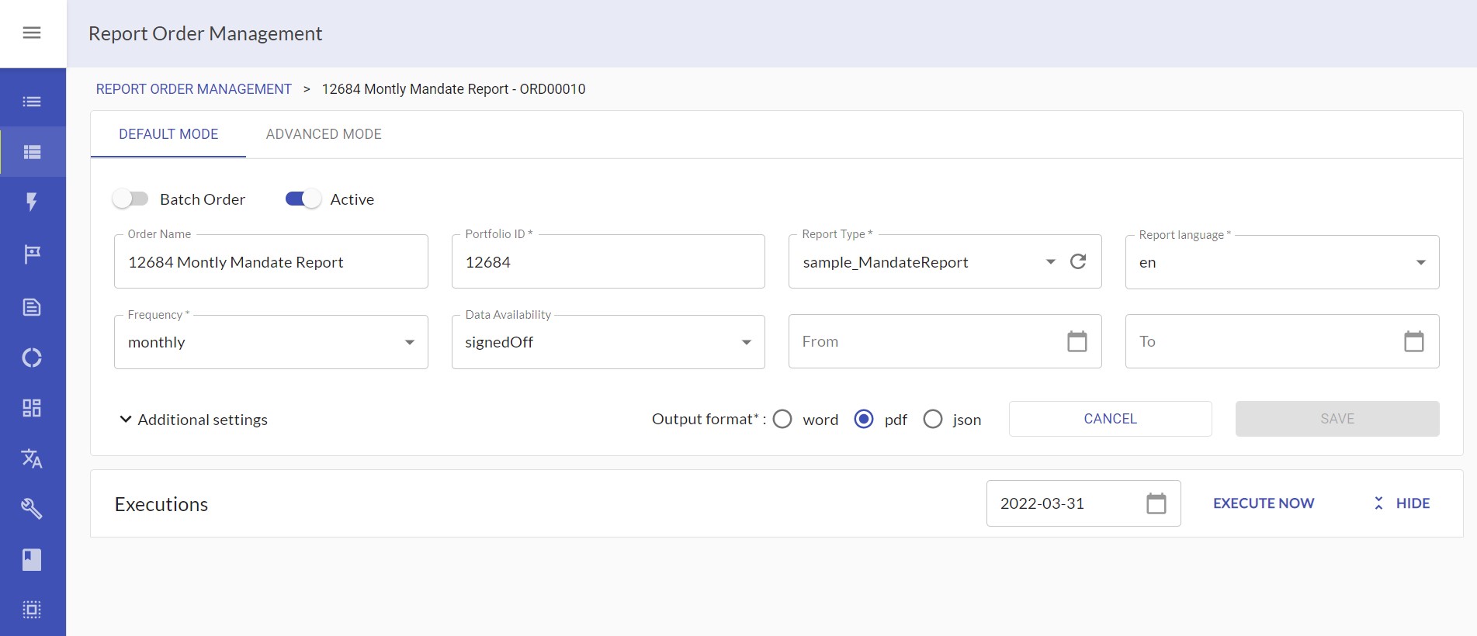The height and width of the screenshot is (636, 1477).
Task: Click the flag icon in sidebar
Action: pos(32,254)
